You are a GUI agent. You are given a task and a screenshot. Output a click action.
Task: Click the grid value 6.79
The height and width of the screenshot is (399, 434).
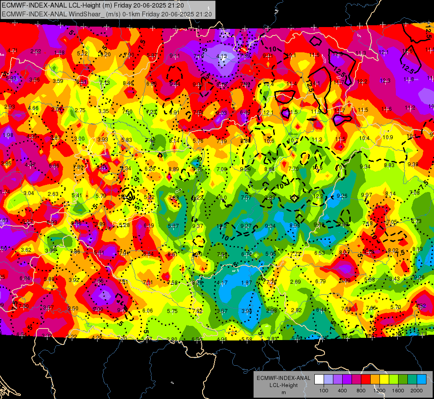(x=320, y=282)
